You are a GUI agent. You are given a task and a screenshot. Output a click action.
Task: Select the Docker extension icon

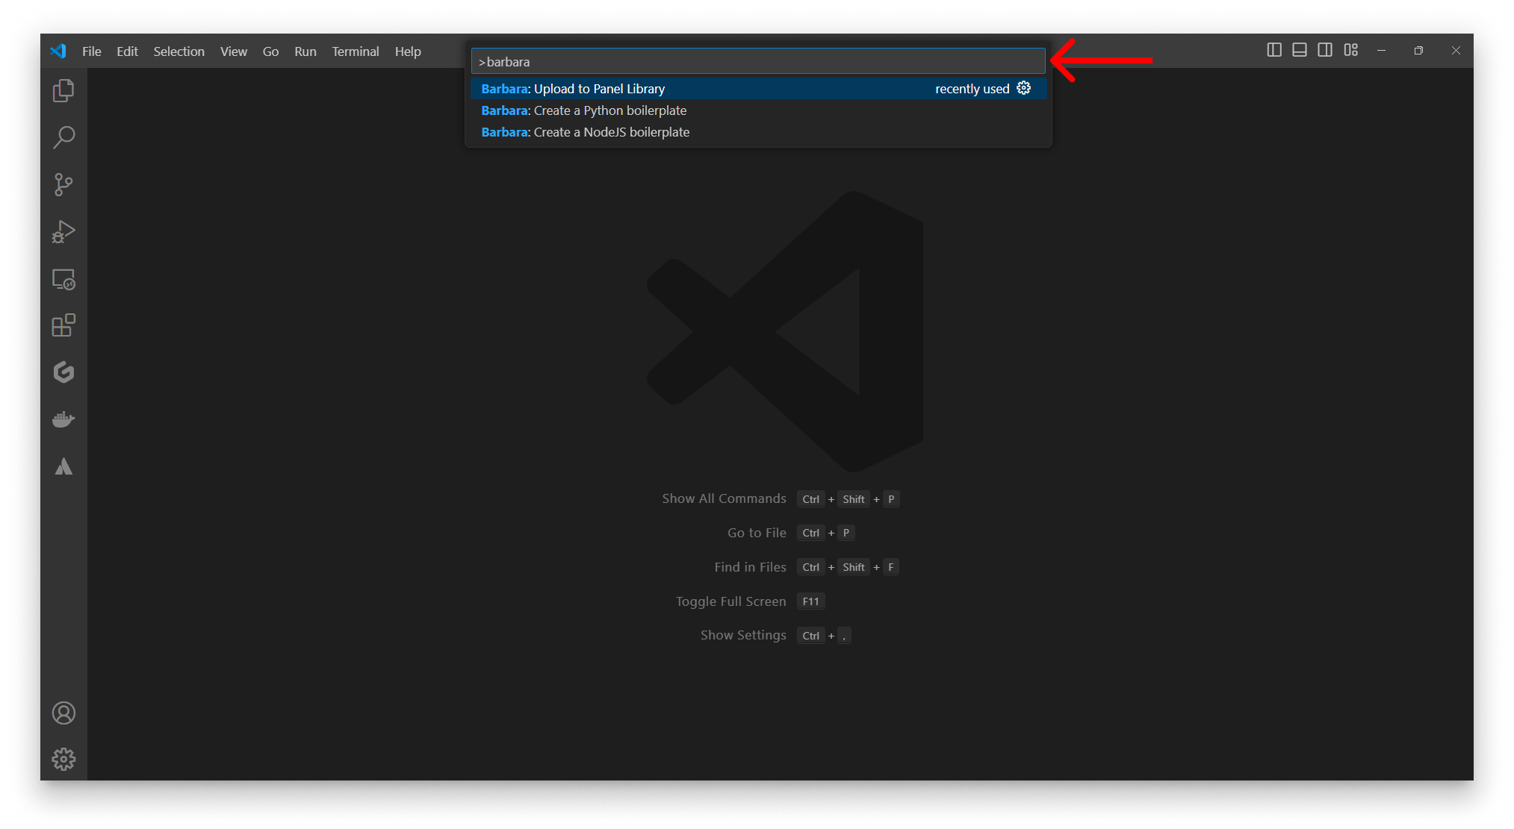pyautogui.click(x=63, y=419)
